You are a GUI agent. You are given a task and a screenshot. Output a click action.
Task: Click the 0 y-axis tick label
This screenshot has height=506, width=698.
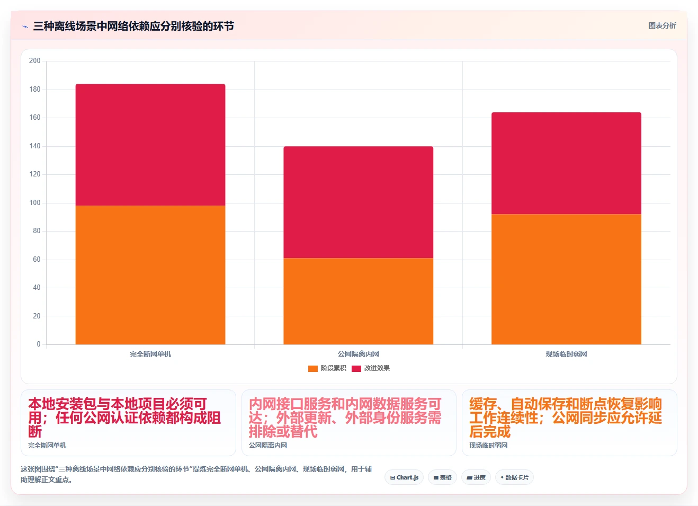coord(38,344)
